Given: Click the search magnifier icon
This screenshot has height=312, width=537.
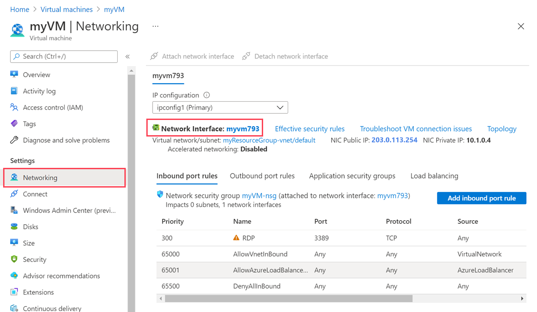Looking at the screenshot, I should (x=17, y=56).
